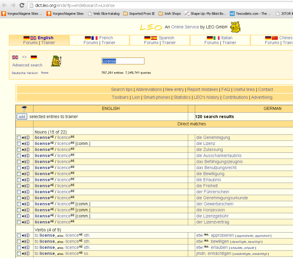Click the LEO lion mascot in the header
Viewport: 293px width, 258px height.
pyautogui.click(x=235, y=27)
